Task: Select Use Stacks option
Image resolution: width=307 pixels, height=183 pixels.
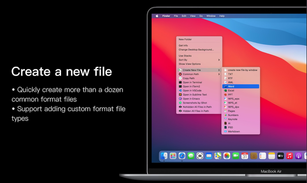Action: (185, 56)
